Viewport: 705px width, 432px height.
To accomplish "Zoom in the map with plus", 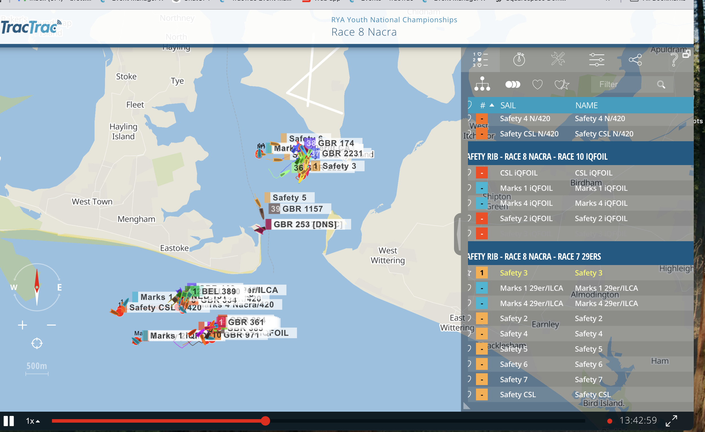I will 22,325.
